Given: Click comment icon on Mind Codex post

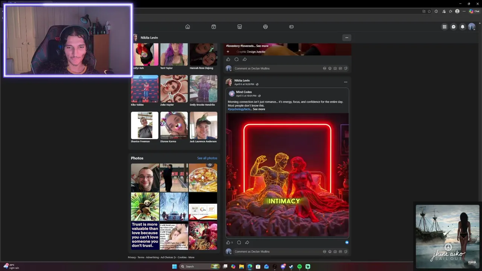Looking at the screenshot, I should click(239, 242).
